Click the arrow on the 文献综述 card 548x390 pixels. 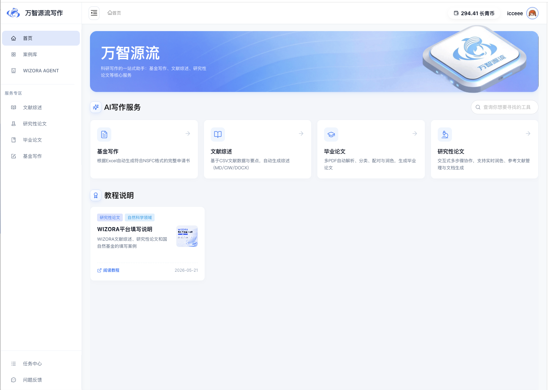[301, 133]
